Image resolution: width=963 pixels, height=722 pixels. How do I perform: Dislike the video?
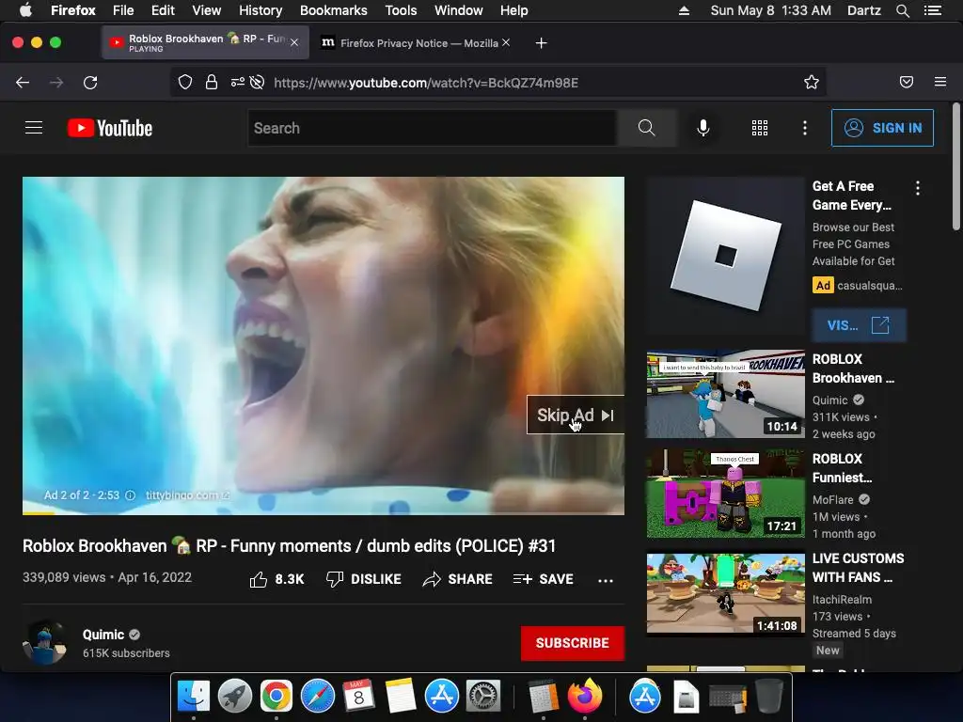click(364, 579)
